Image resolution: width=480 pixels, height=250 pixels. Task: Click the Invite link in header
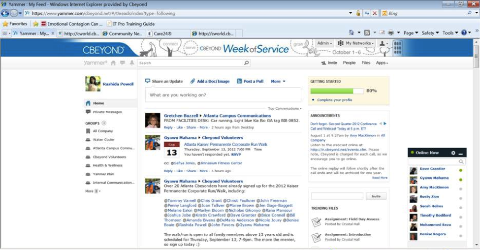tap(329, 62)
